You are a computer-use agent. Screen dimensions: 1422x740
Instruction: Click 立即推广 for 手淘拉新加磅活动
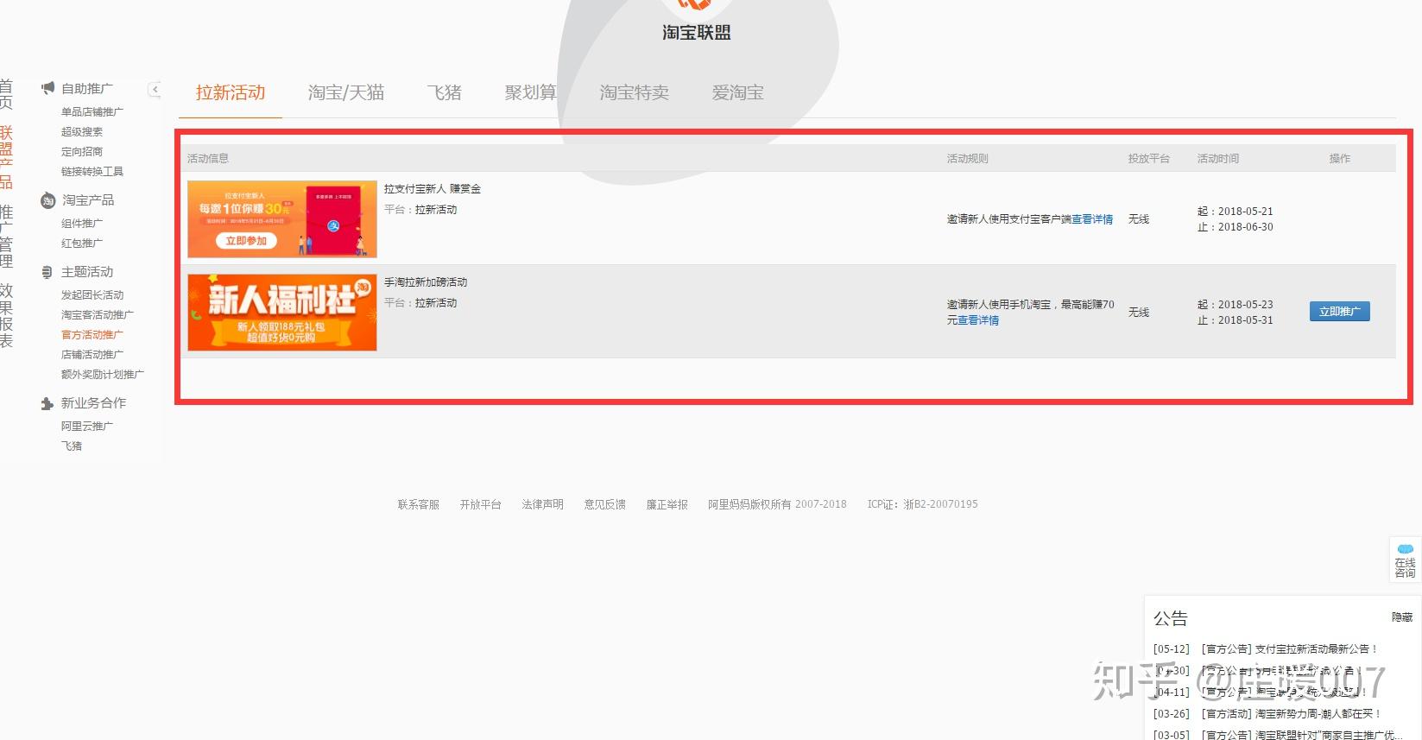(1339, 312)
